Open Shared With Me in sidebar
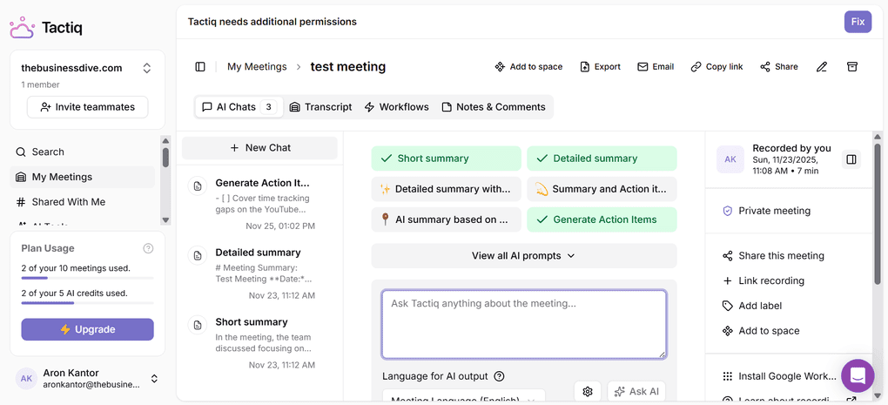888x405 pixels. [82, 202]
